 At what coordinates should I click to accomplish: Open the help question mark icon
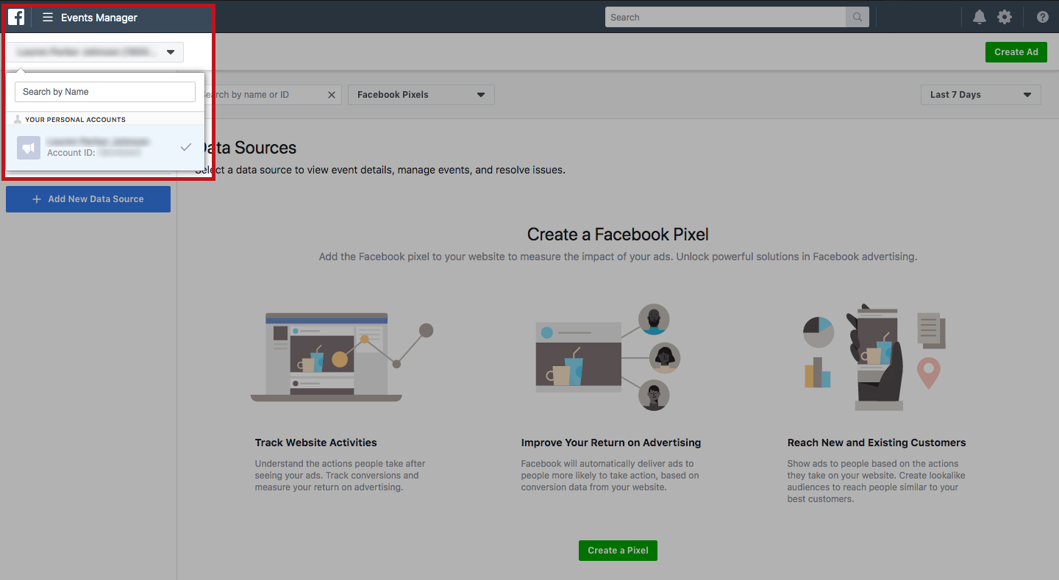pos(1043,17)
